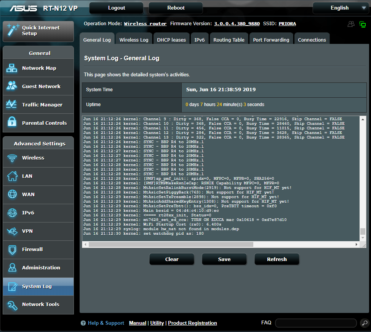The width and height of the screenshot is (371, 332).
Task: Click the Wireless signal icon
Action: pyautogui.click(x=12, y=158)
